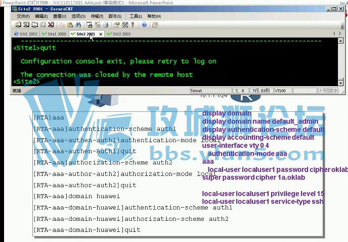Image resolution: width=348 pixels, height=242 pixels.
Task: Click '[RTA-aaa]domain huawei' line on slide
Action: [76, 196]
